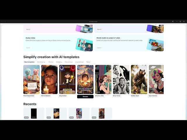Open the Claymation template thumbnail

pos(67,79)
